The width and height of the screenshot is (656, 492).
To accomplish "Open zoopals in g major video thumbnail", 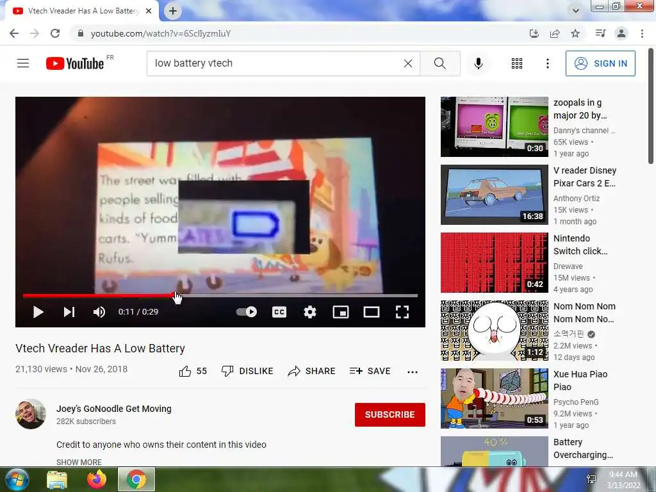I will [495, 127].
